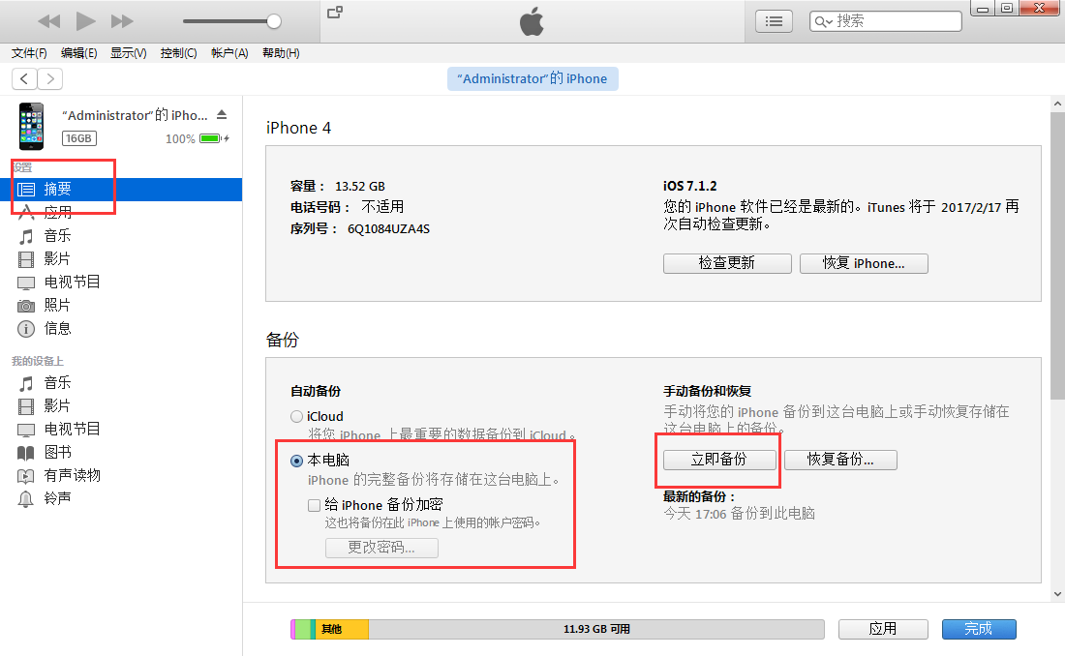
Task: Open 信息 info icon item
Action: (121, 329)
